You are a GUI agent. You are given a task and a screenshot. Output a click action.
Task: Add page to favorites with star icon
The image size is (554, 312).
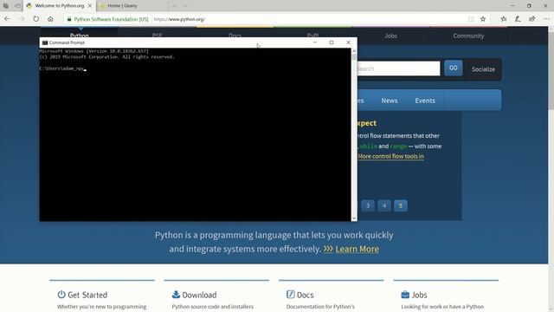[483, 19]
